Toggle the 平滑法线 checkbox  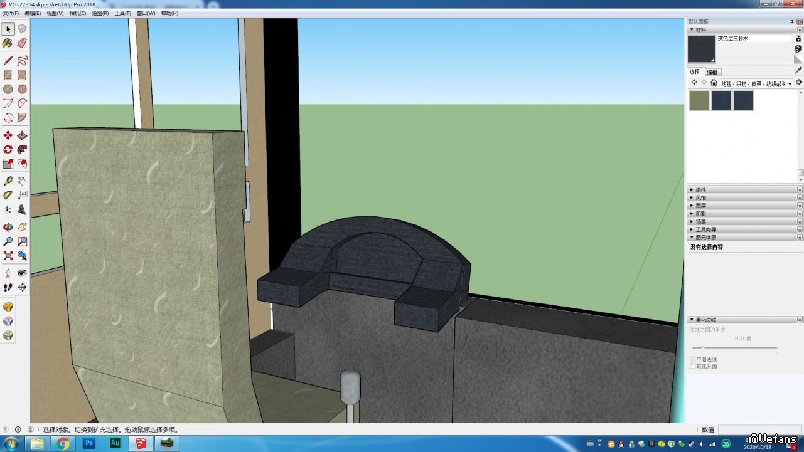[693, 360]
